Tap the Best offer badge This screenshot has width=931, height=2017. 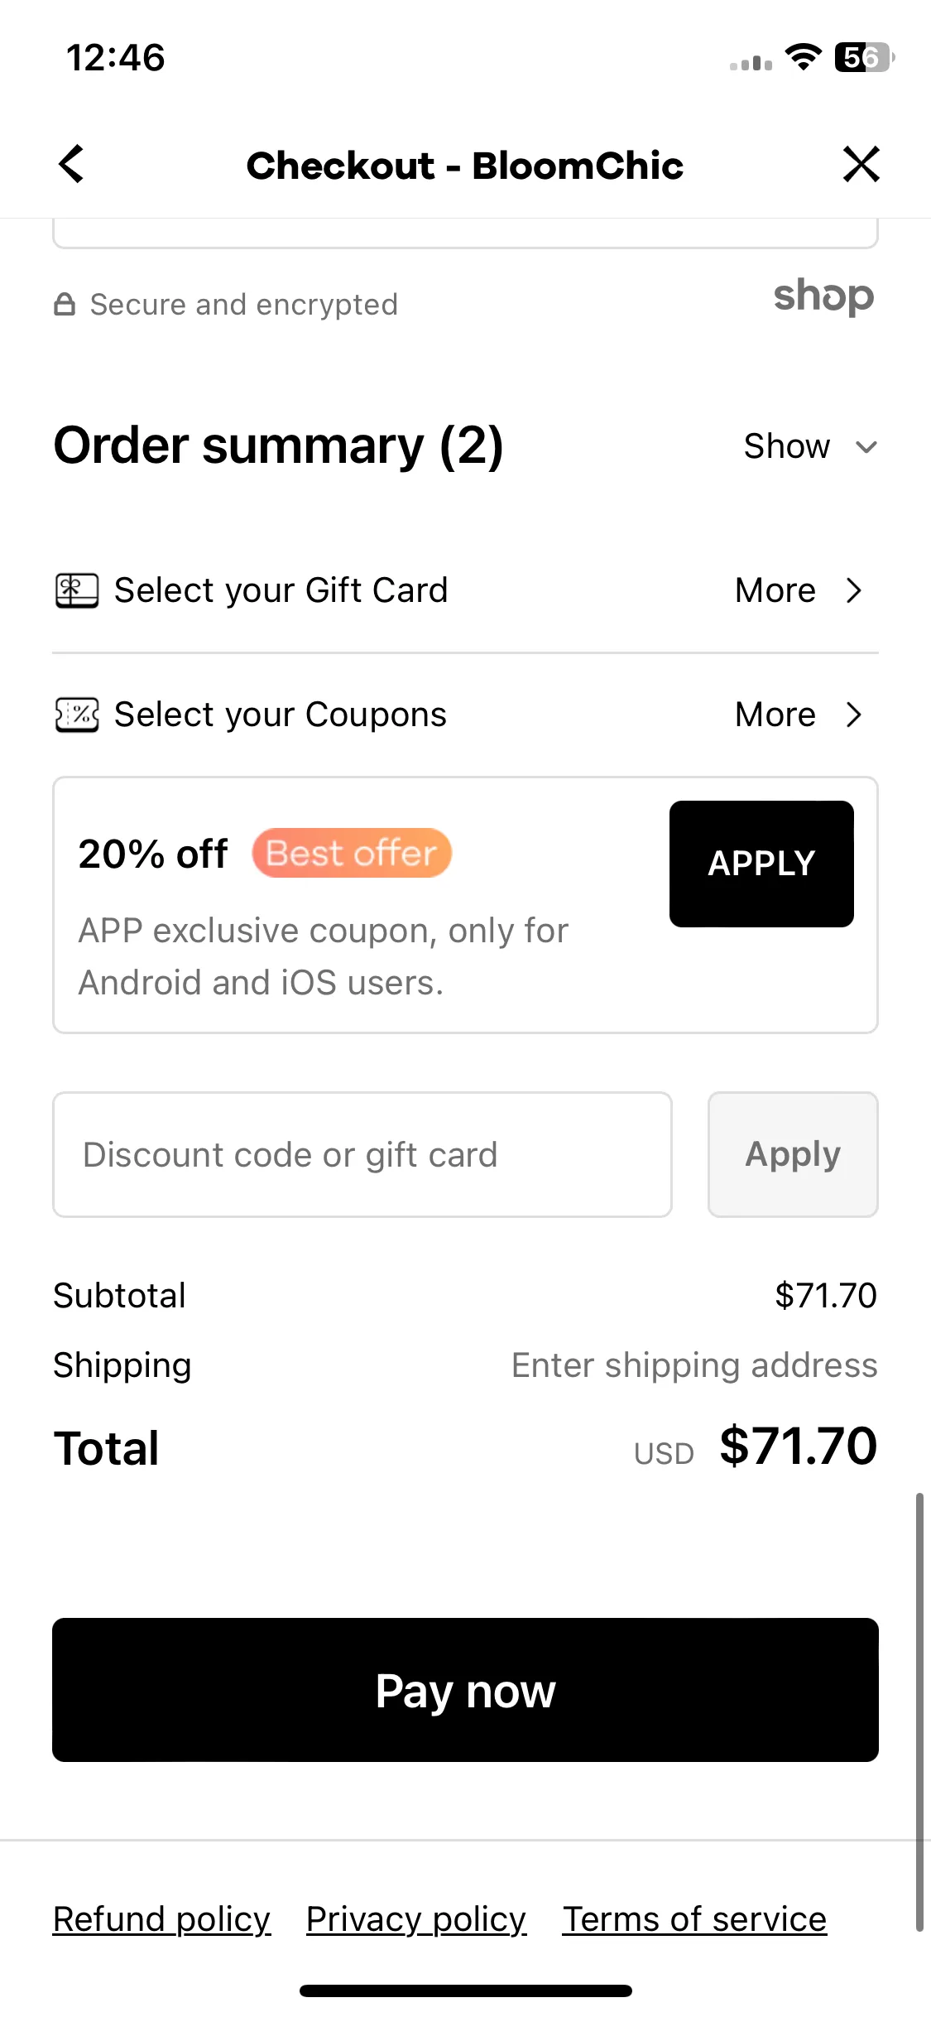coord(352,853)
